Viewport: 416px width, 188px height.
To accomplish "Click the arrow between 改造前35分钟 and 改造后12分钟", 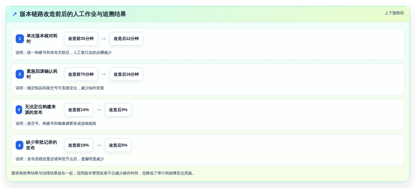I will click(x=104, y=39).
